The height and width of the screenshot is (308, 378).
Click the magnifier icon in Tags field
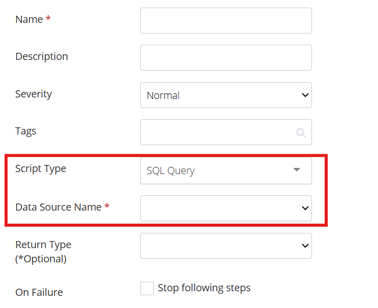point(301,132)
